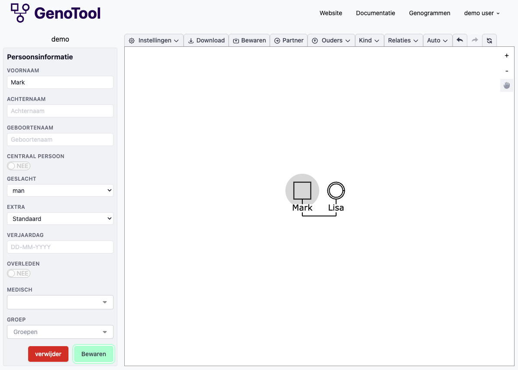Open the Relaties menu
Viewport: 518px width, 370px height.
(x=403, y=40)
